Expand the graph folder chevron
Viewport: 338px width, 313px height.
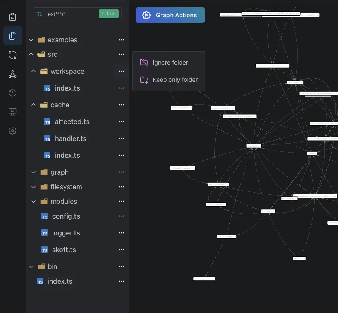pyautogui.click(x=34, y=172)
